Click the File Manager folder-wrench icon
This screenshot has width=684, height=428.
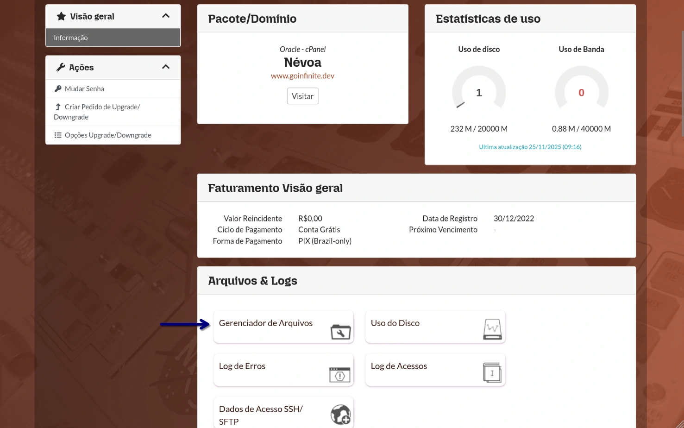tap(340, 332)
